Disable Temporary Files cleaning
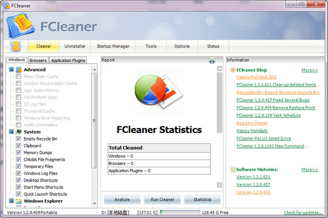Image resolution: width=328 pixels, height=218 pixels. coord(19,166)
